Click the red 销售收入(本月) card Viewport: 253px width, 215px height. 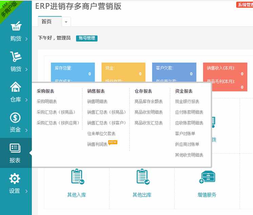225,72
